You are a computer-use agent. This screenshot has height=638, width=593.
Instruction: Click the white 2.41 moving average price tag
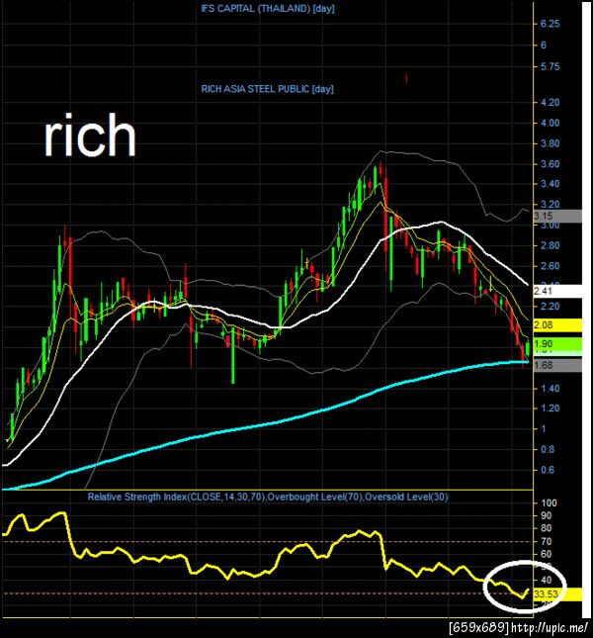(x=557, y=292)
